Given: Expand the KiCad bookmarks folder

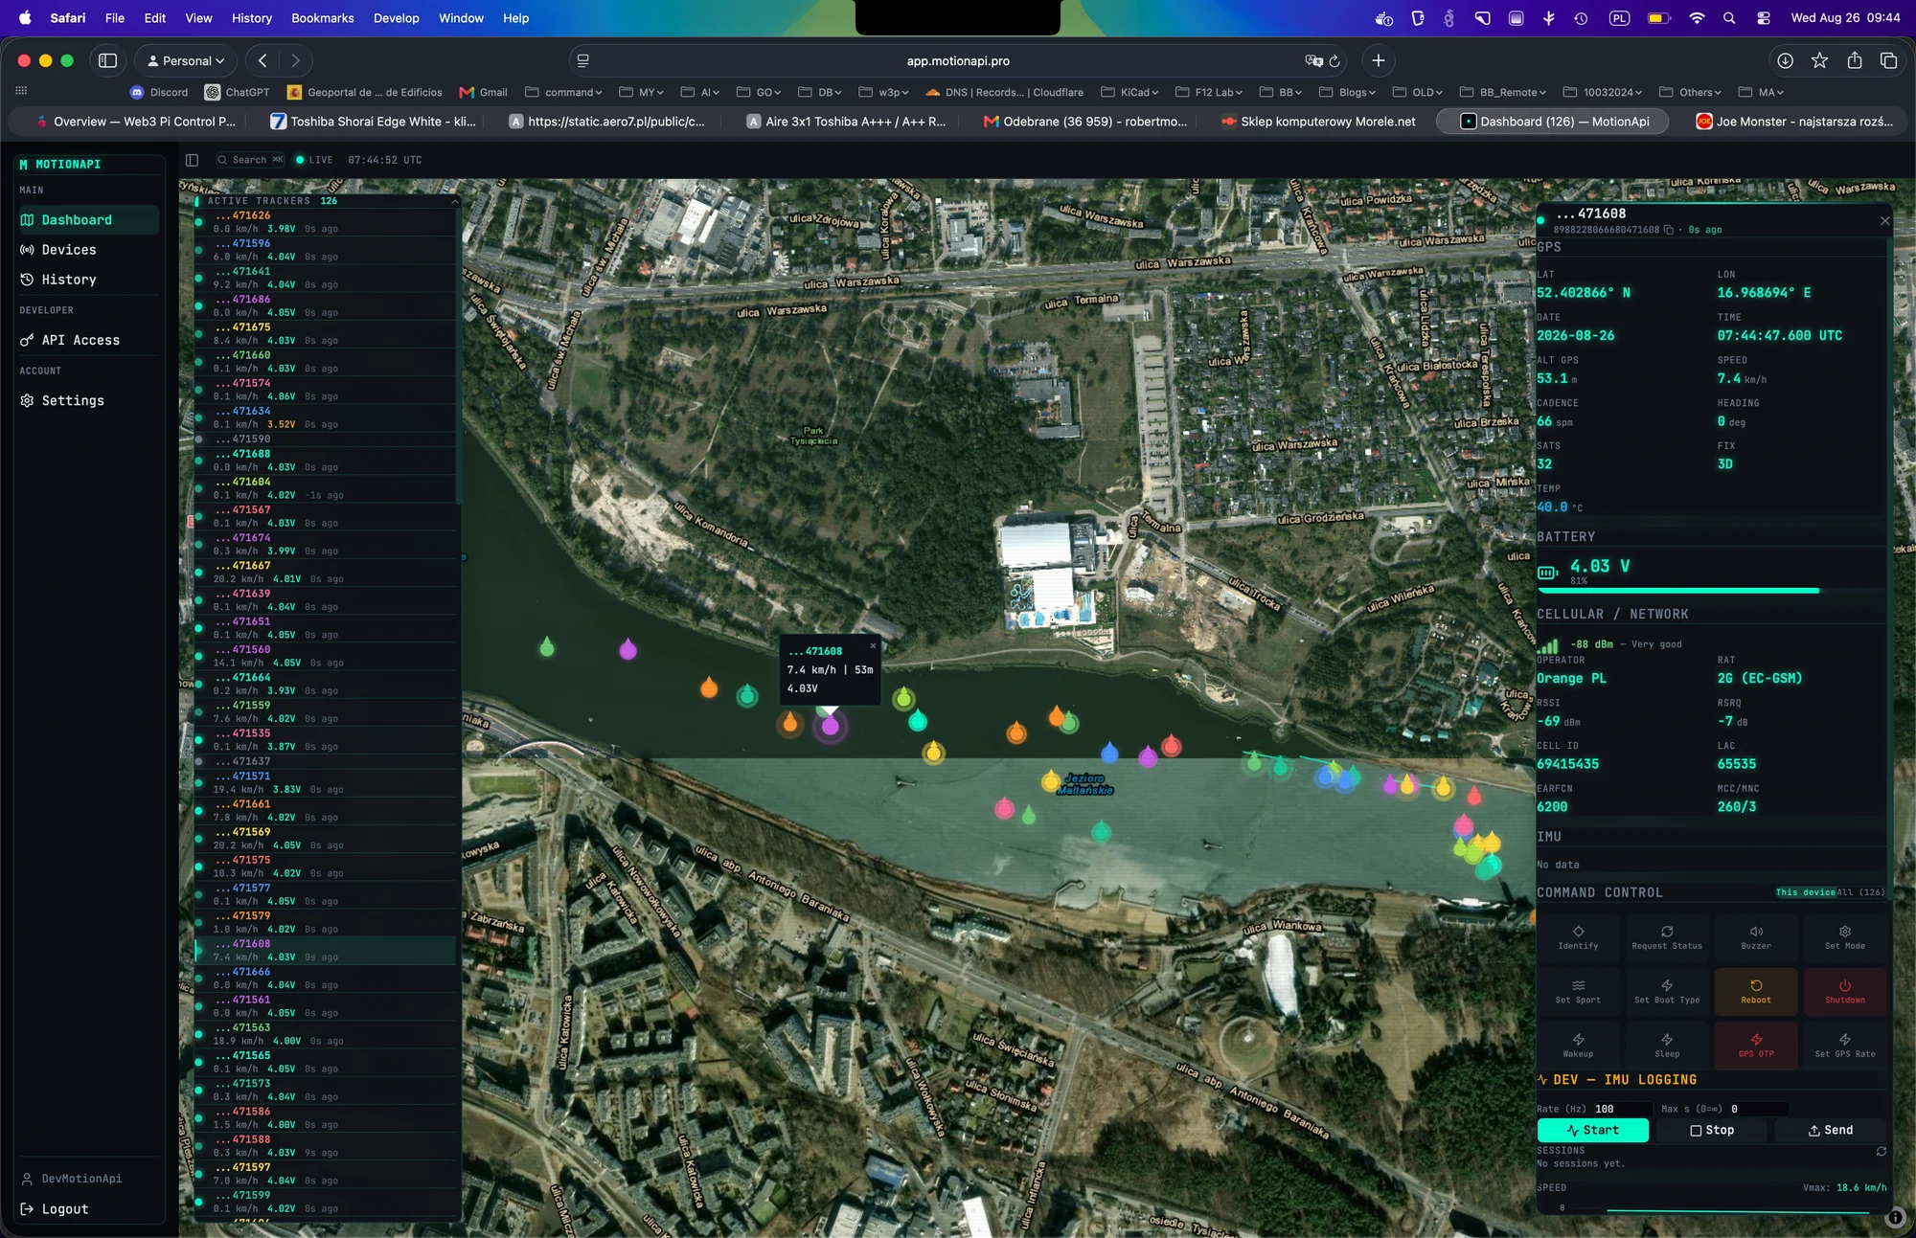Looking at the screenshot, I should 1129,92.
